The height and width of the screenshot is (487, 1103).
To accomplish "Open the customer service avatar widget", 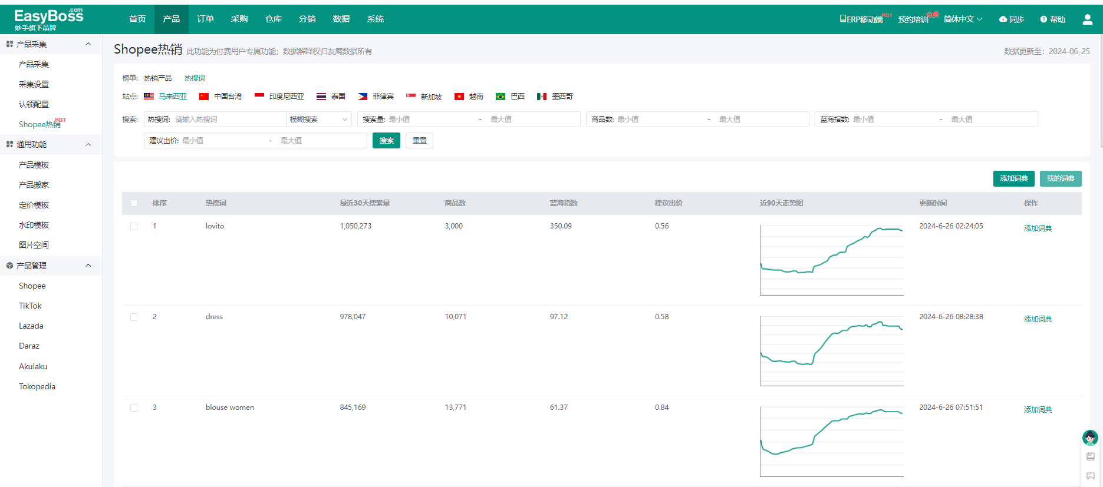I will 1090,438.
